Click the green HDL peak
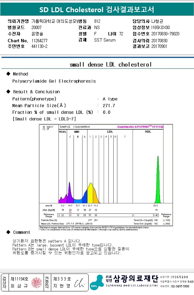Viewport: 194px width, 295px height. click(158, 180)
